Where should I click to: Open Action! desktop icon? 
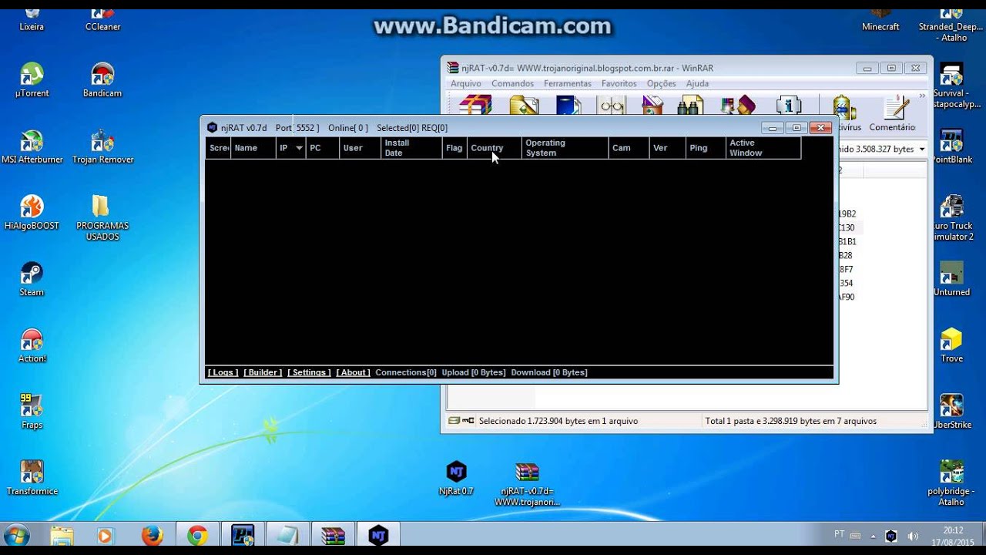click(x=32, y=345)
